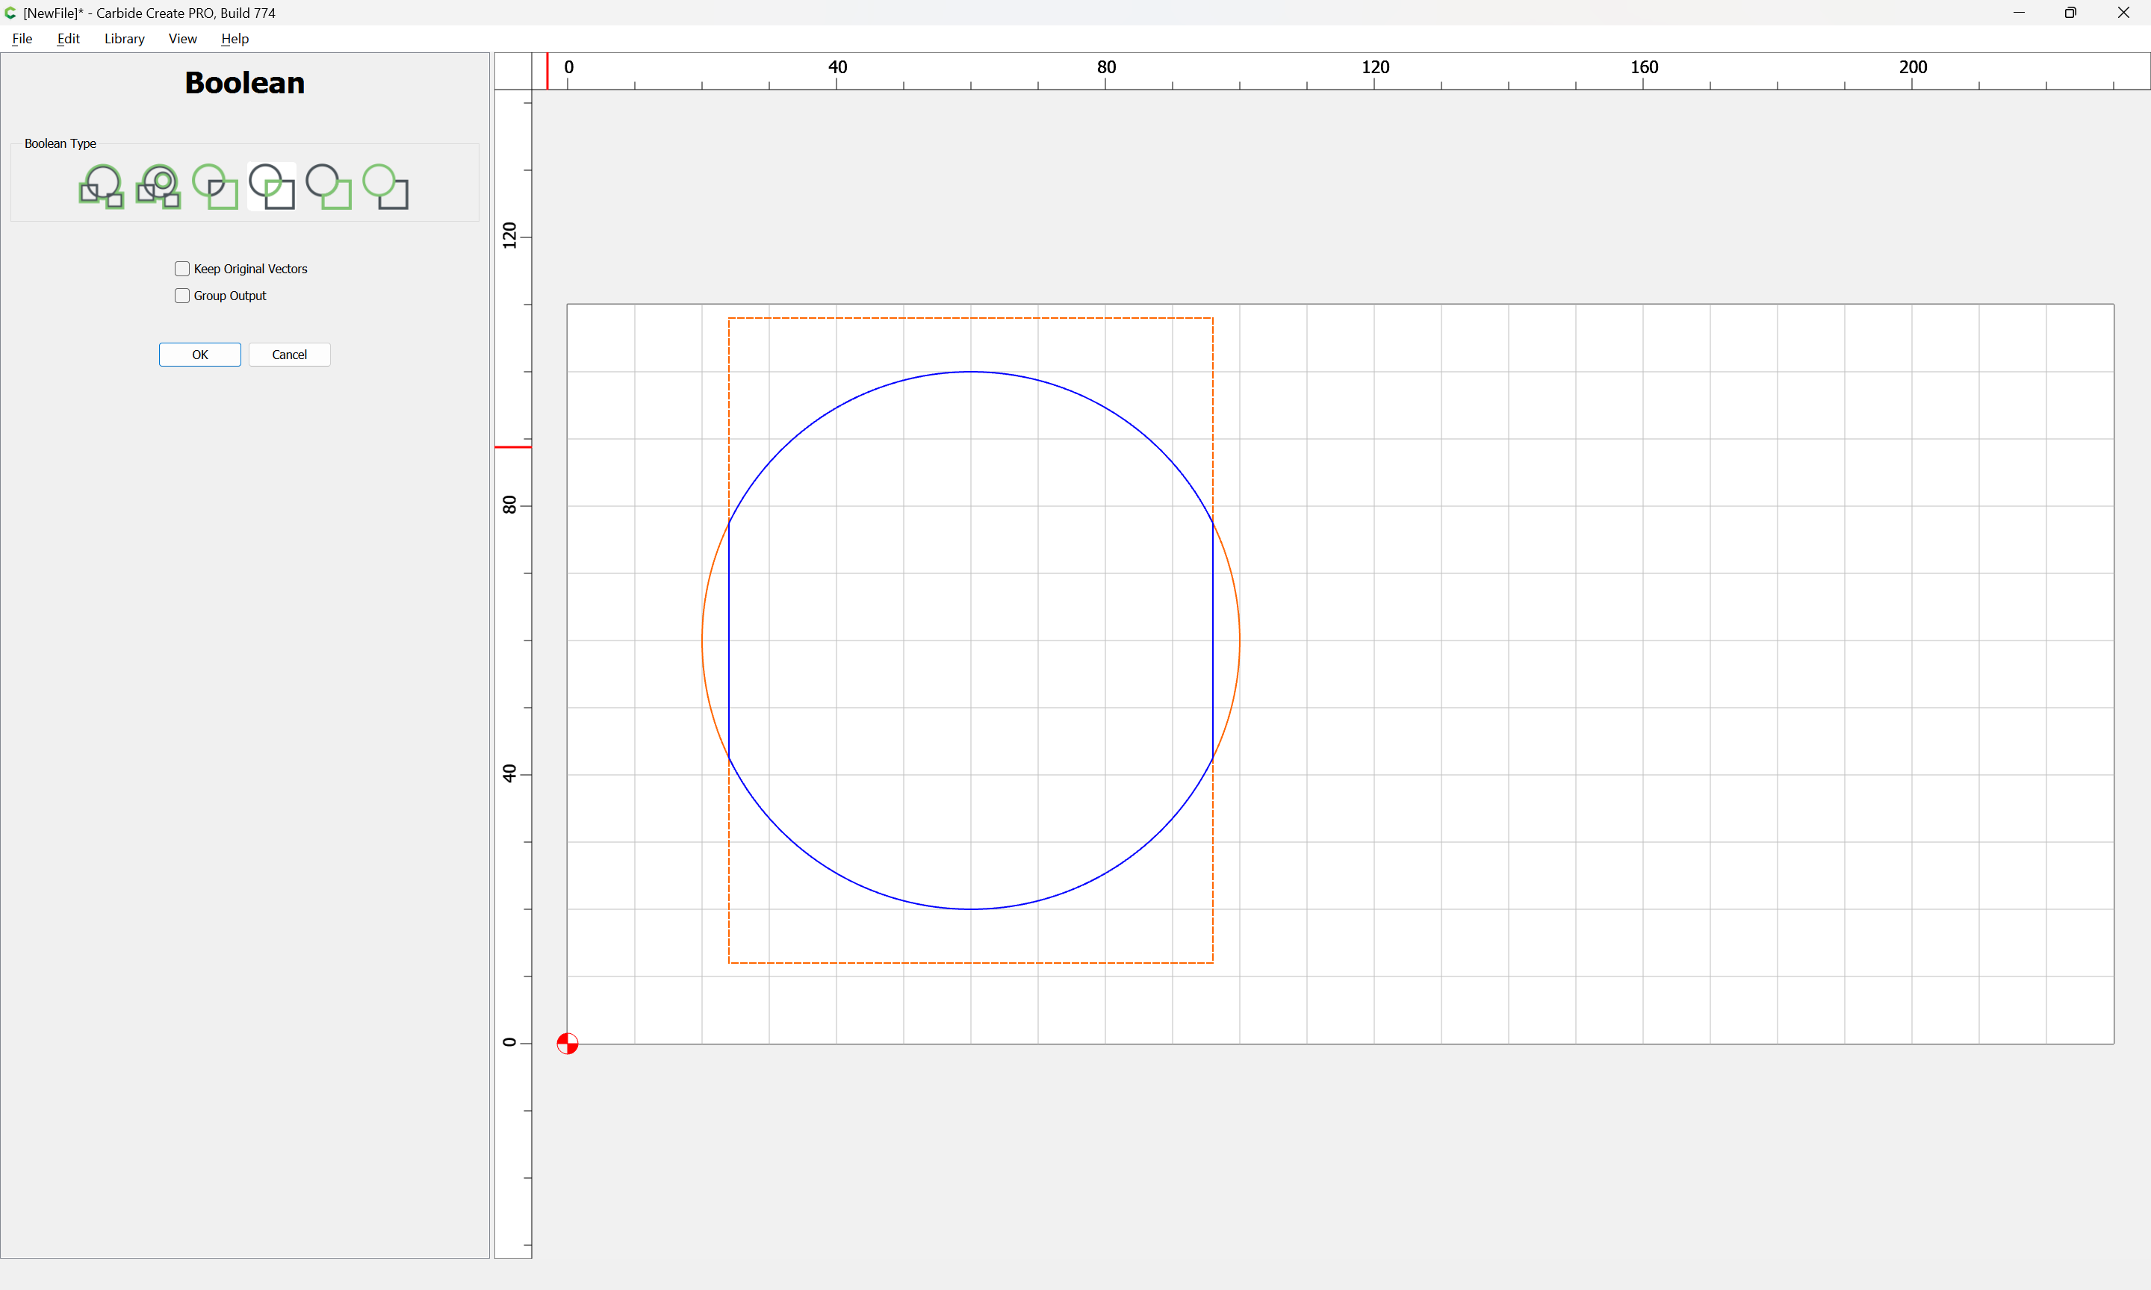Confirm the boolean with OK

[x=200, y=355]
